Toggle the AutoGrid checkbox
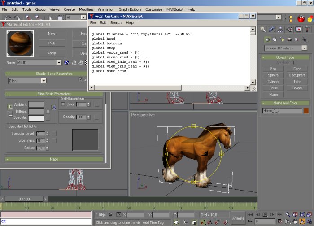314x226 pixels. (295, 63)
